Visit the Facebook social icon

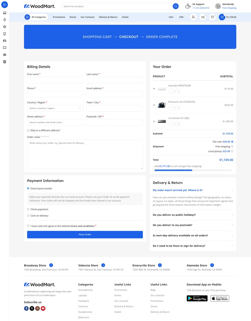click(26, 308)
